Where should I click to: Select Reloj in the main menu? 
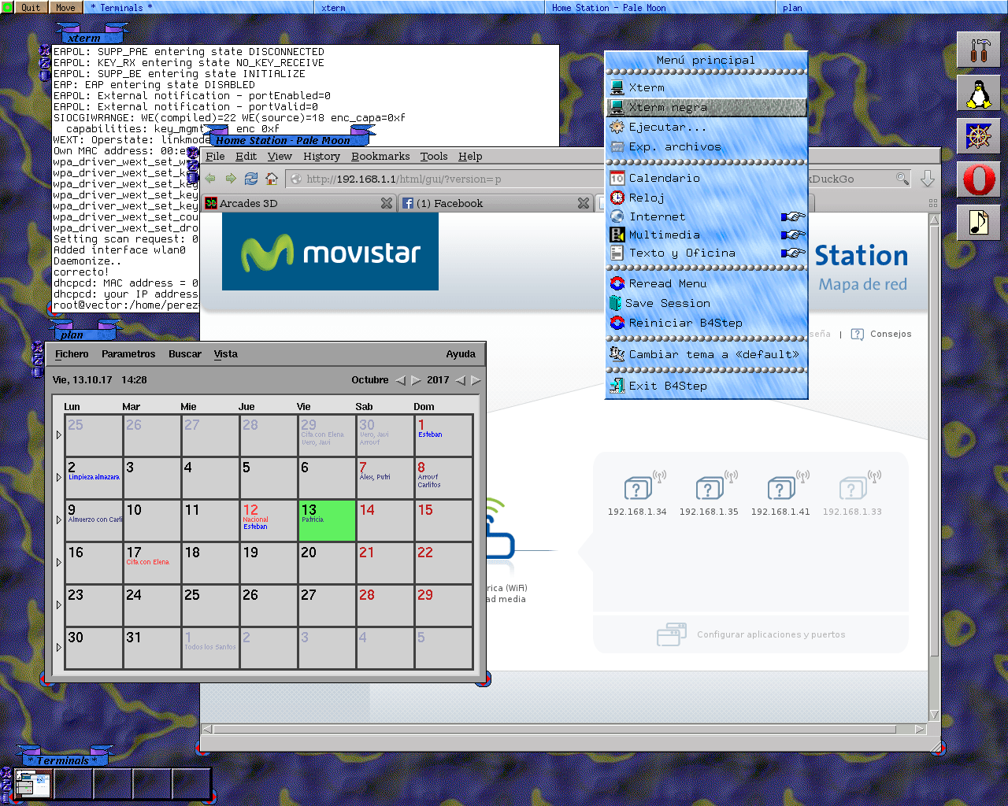coord(706,198)
